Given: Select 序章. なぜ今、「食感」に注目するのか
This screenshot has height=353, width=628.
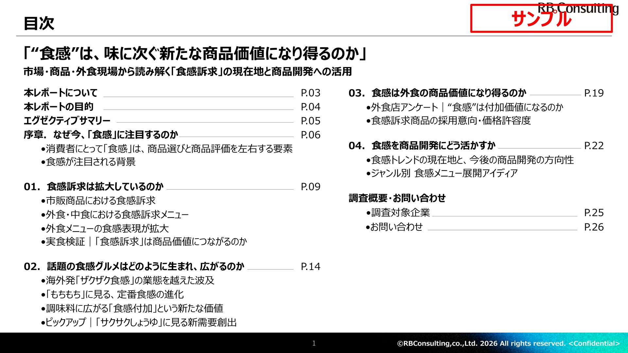Looking at the screenshot, I should pos(101,135).
